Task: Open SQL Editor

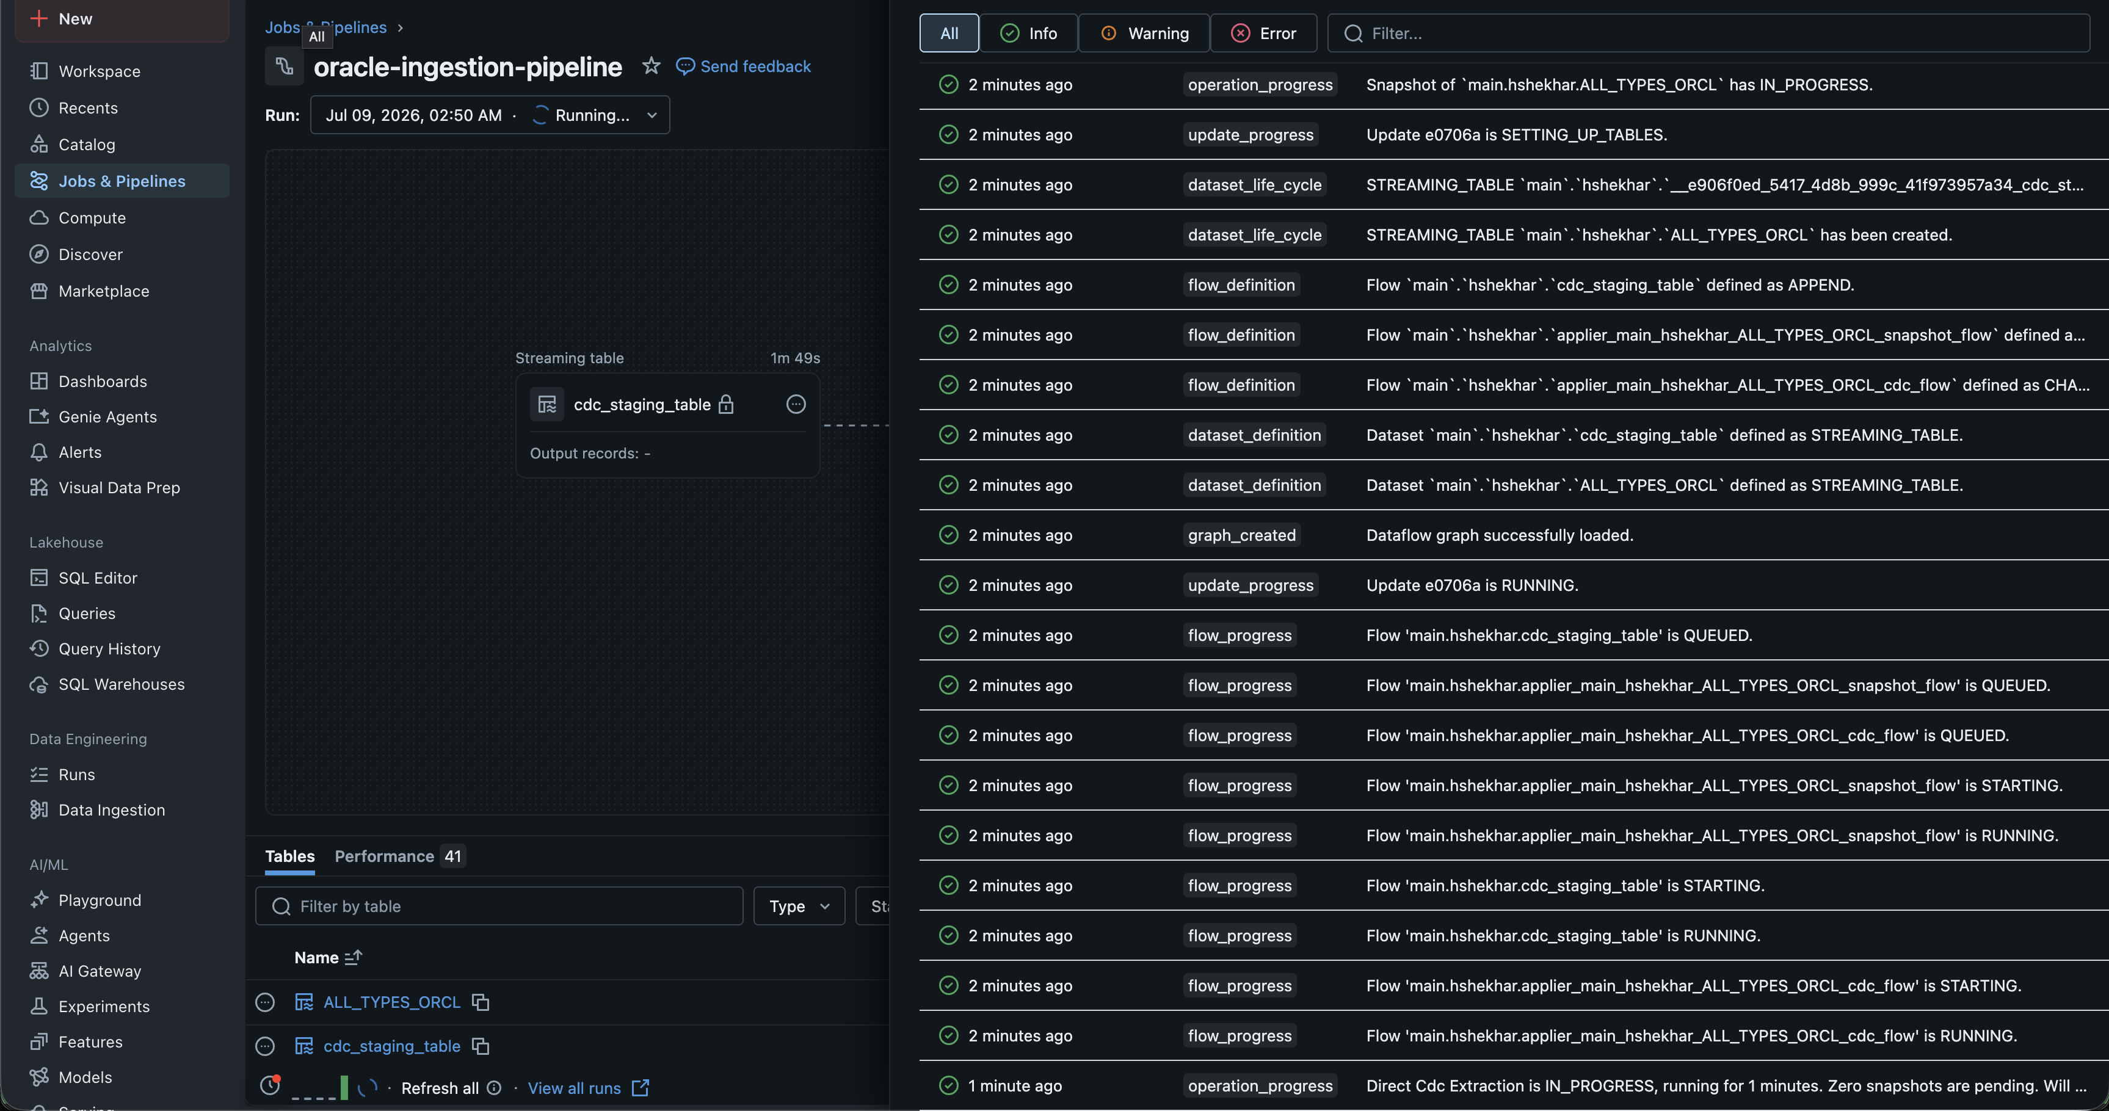Action: click(121, 578)
